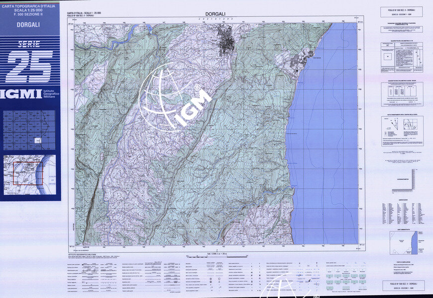Click the "CARTA TOPOGRAFICA D'ITALIA" cover heading

(29, 5)
